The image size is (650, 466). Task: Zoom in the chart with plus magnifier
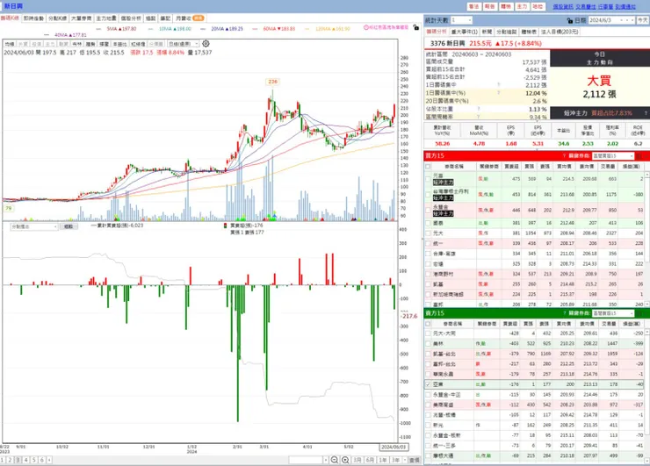tap(345, 460)
